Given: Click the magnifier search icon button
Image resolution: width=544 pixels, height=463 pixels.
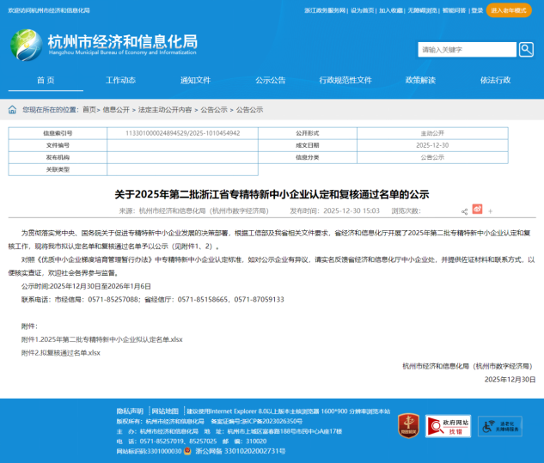Looking at the screenshot, I should [526, 50].
